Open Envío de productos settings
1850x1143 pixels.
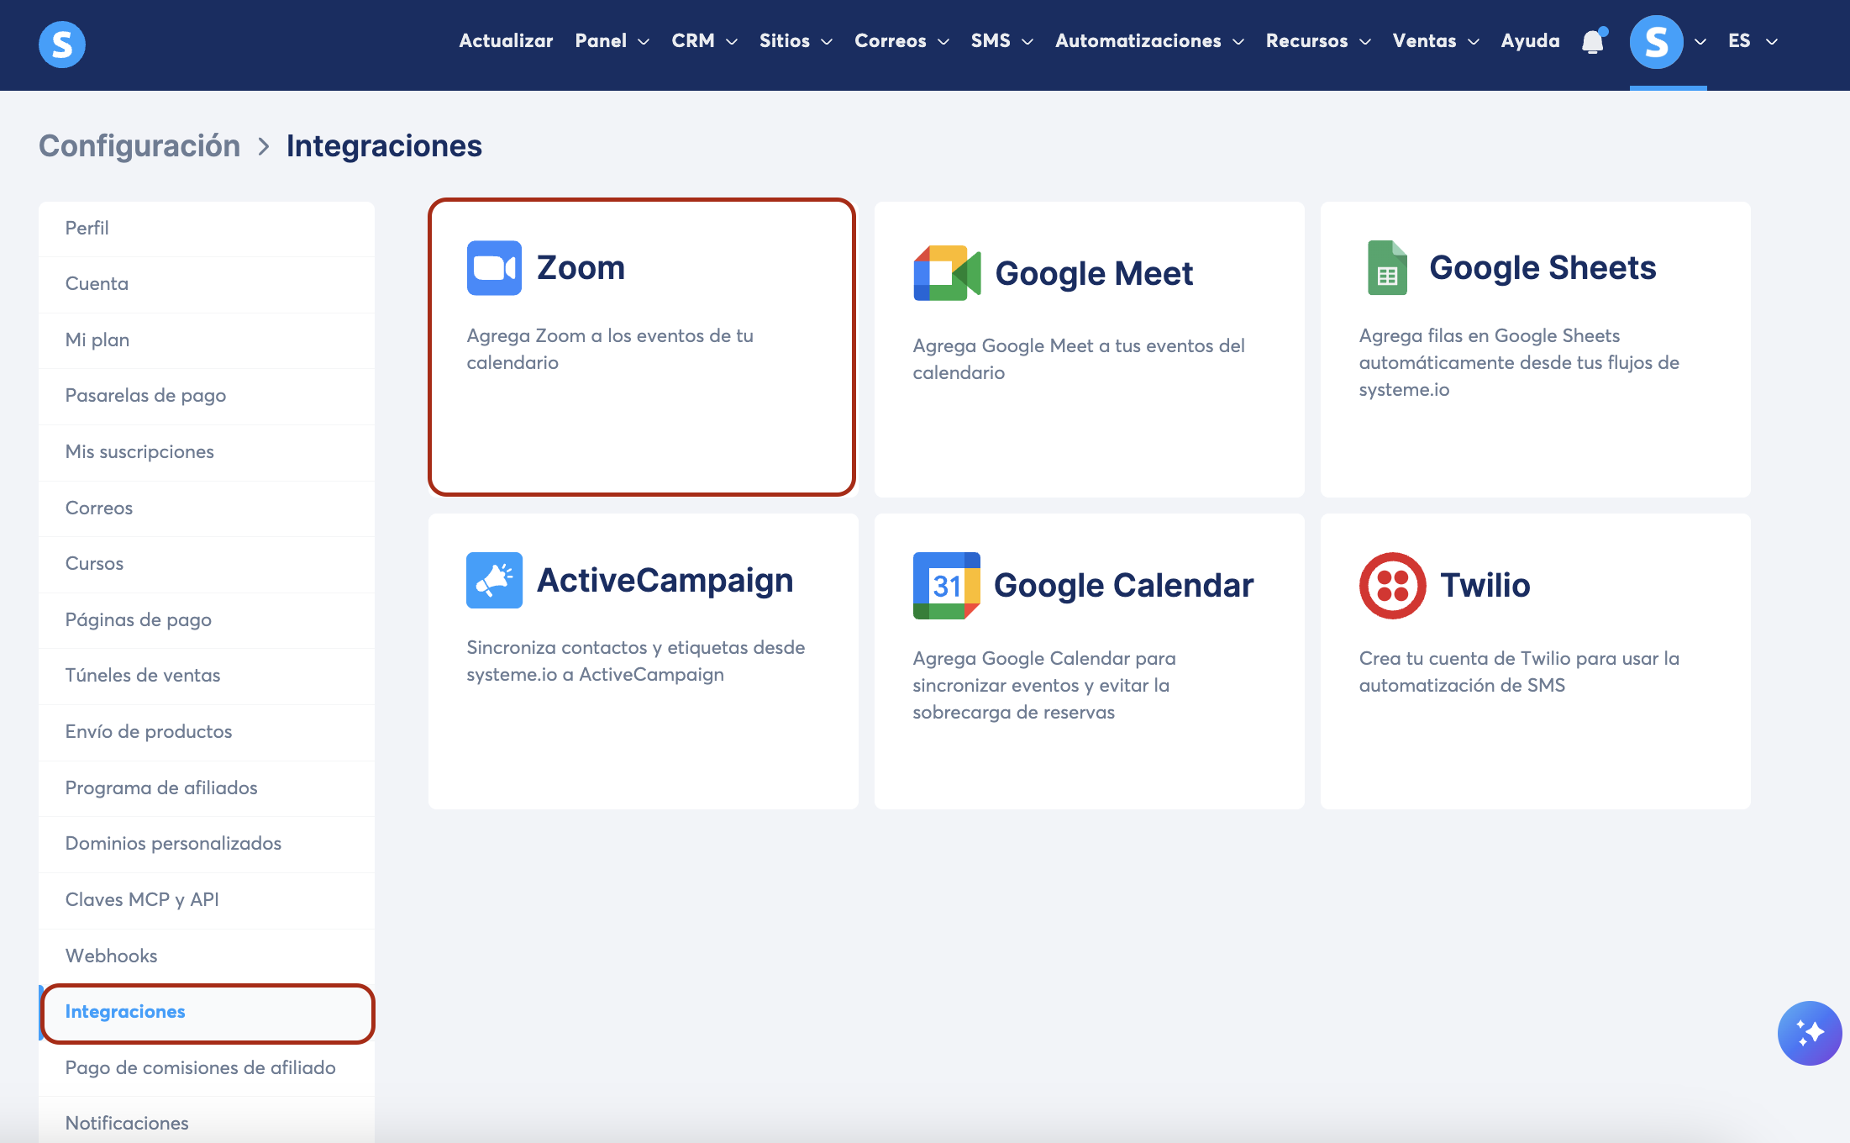coord(207,732)
